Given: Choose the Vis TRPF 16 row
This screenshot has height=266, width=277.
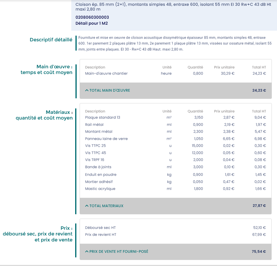Looking at the screenshot, I should [95, 160].
